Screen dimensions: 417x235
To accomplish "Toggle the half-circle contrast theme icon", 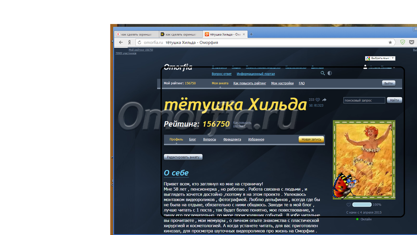I will point(330,73).
